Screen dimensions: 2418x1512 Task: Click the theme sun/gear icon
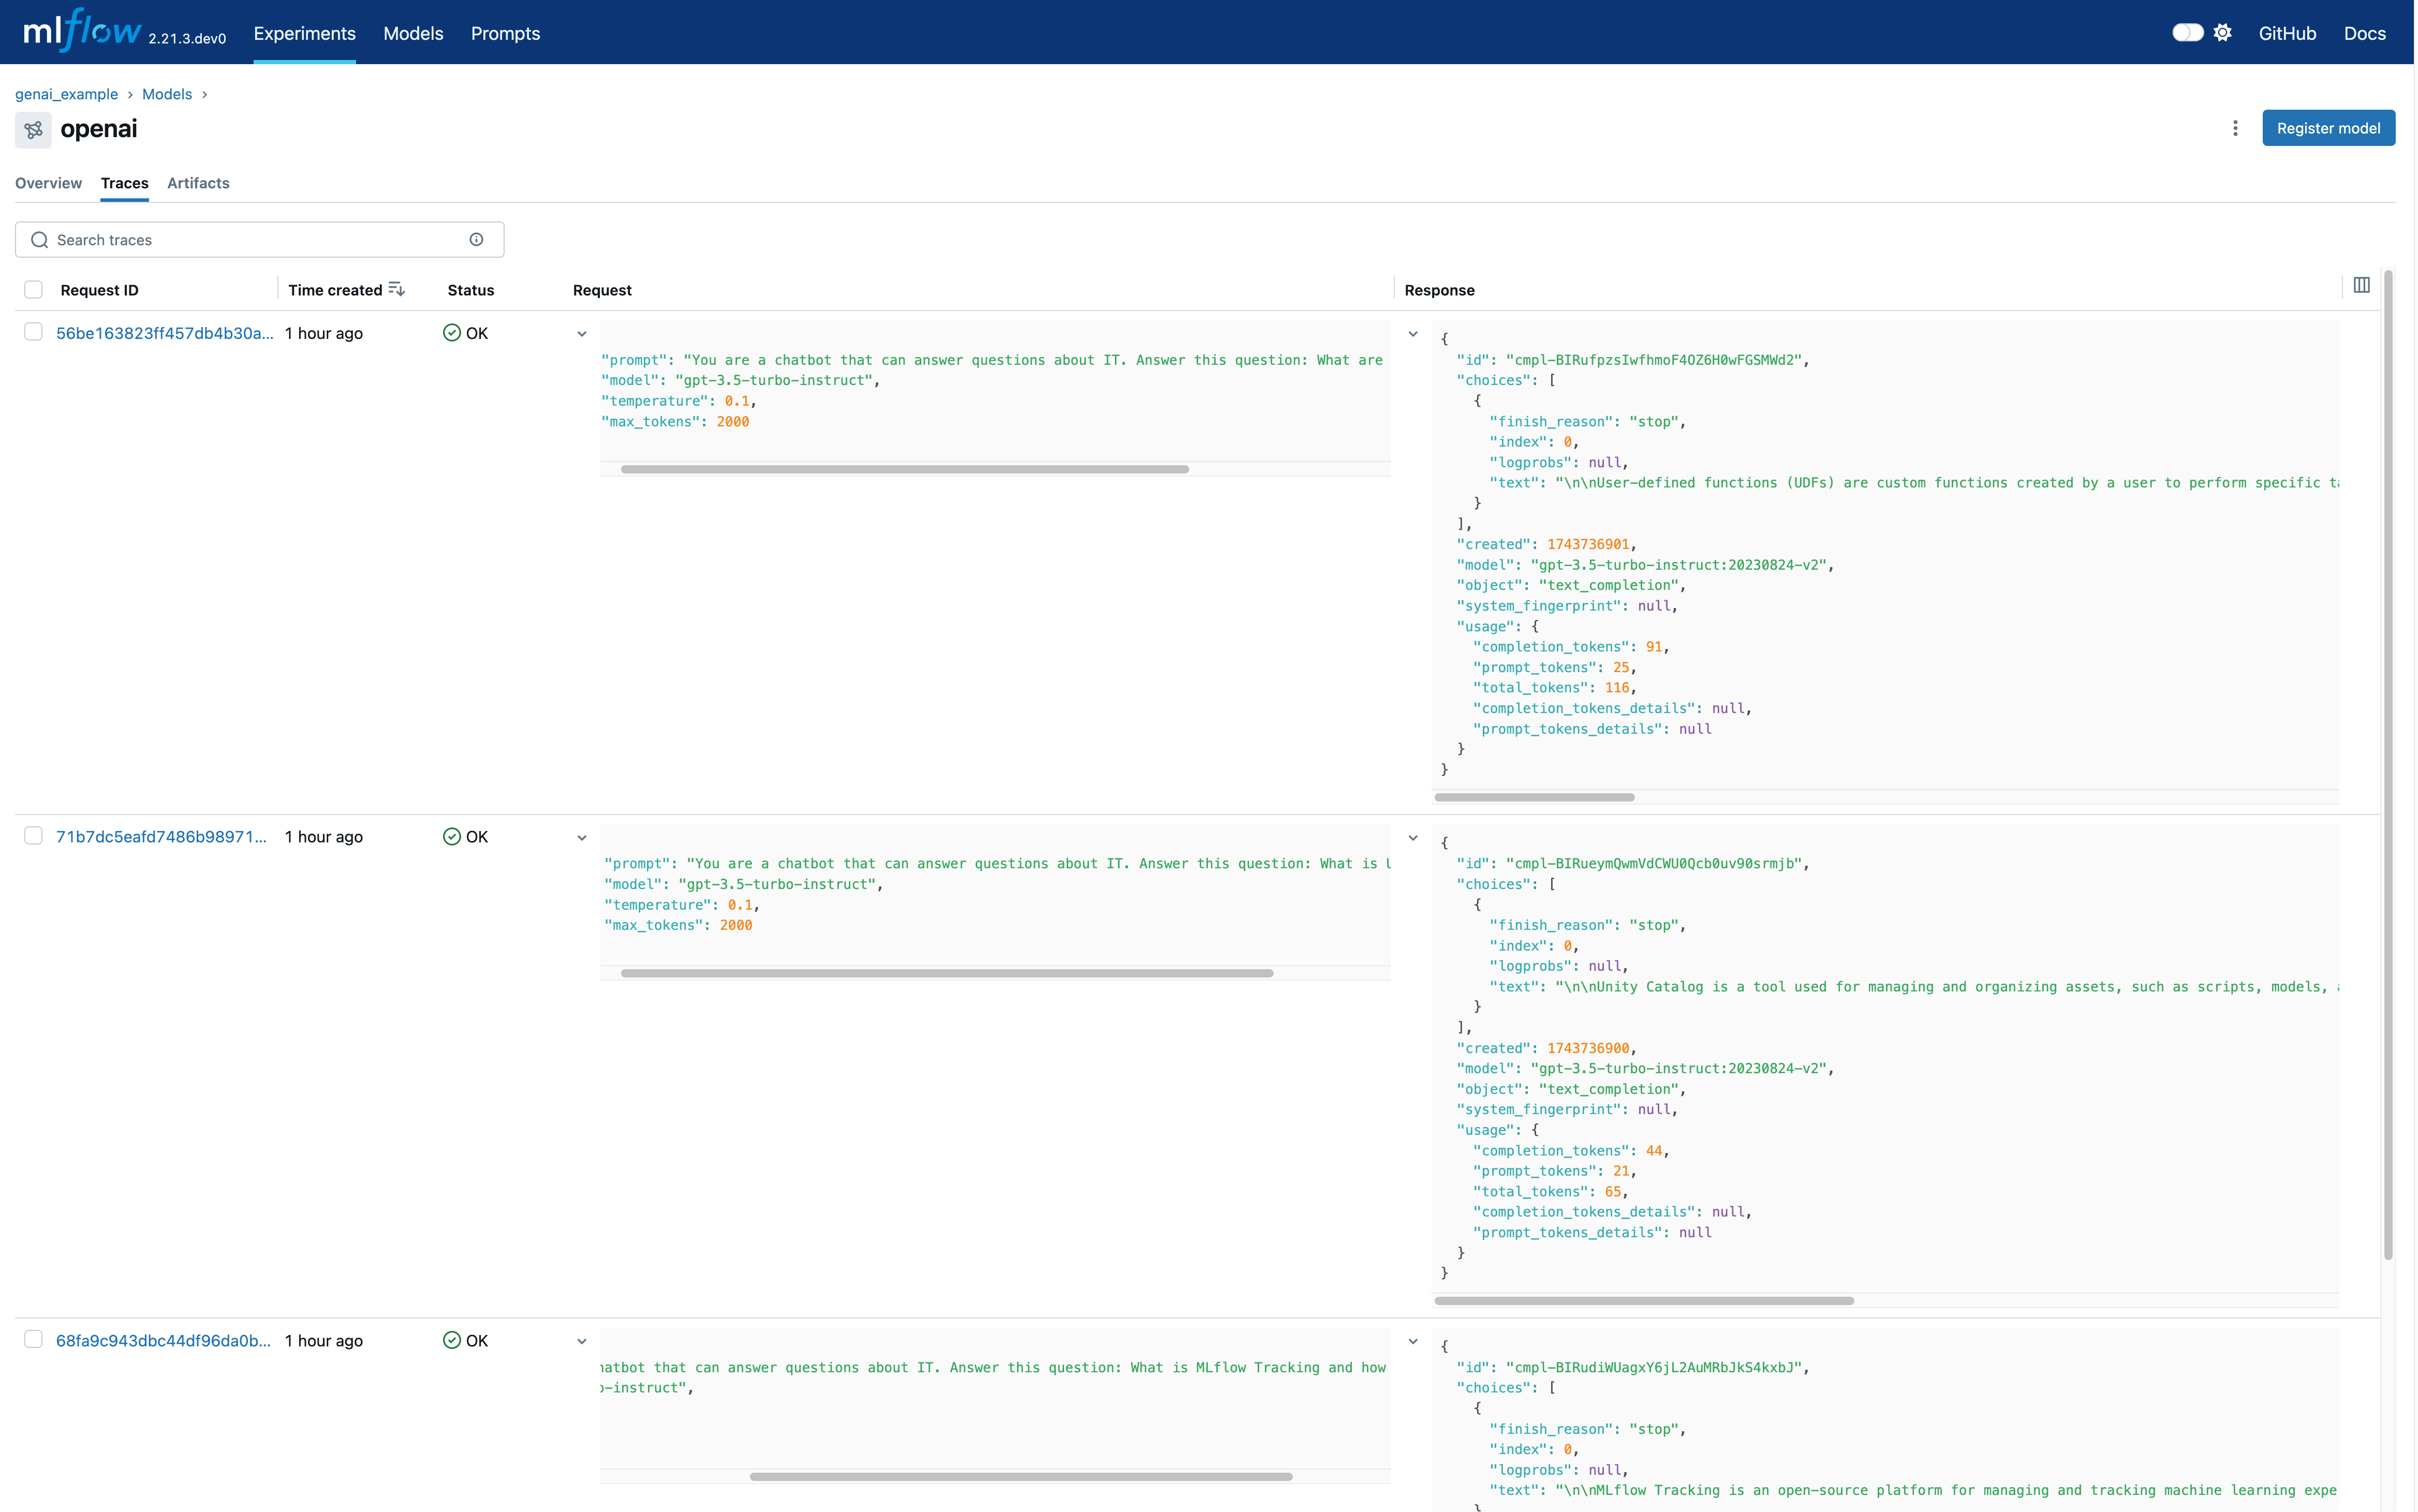[x=2222, y=33]
